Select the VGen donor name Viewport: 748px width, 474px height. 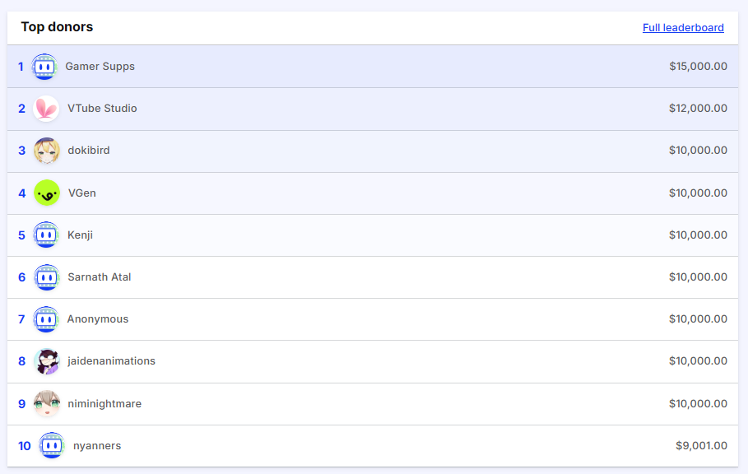pyautogui.click(x=82, y=193)
